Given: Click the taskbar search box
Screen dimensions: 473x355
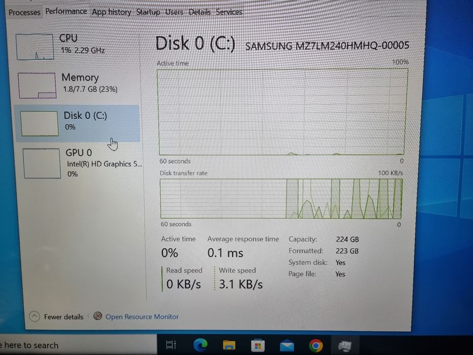Looking at the screenshot, I should tap(78, 345).
